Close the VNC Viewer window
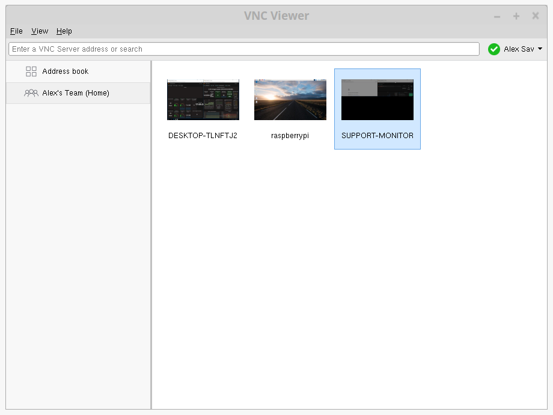The height and width of the screenshot is (415, 553). click(536, 16)
